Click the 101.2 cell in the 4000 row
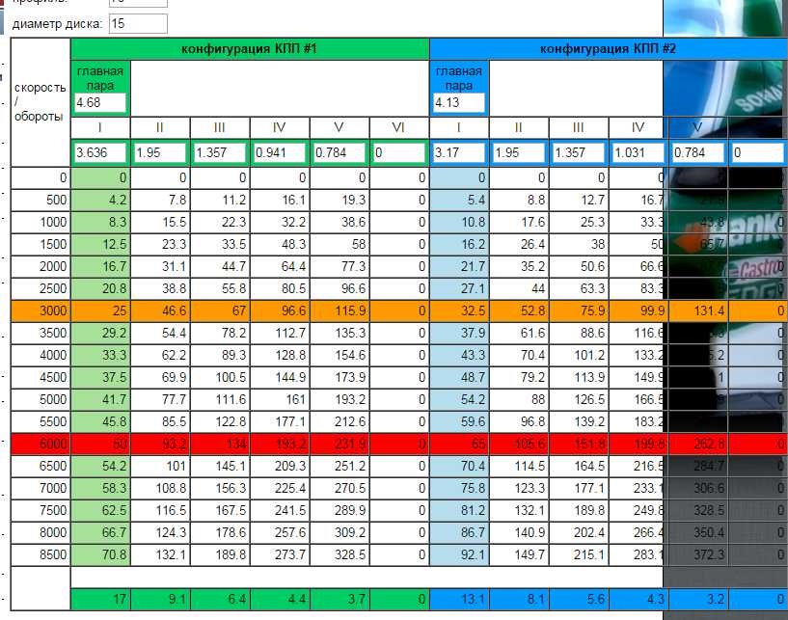This screenshot has width=788, height=620. click(x=579, y=355)
